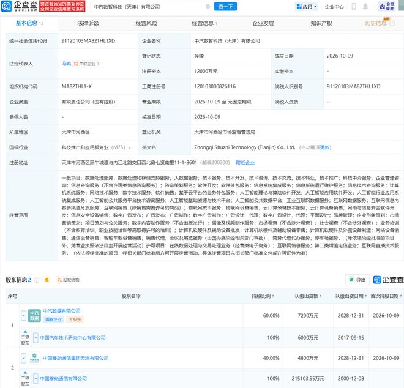Click the 中汽数据 green company logo
The width and height of the screenshot is (404, 388).
tap(34, 316)
